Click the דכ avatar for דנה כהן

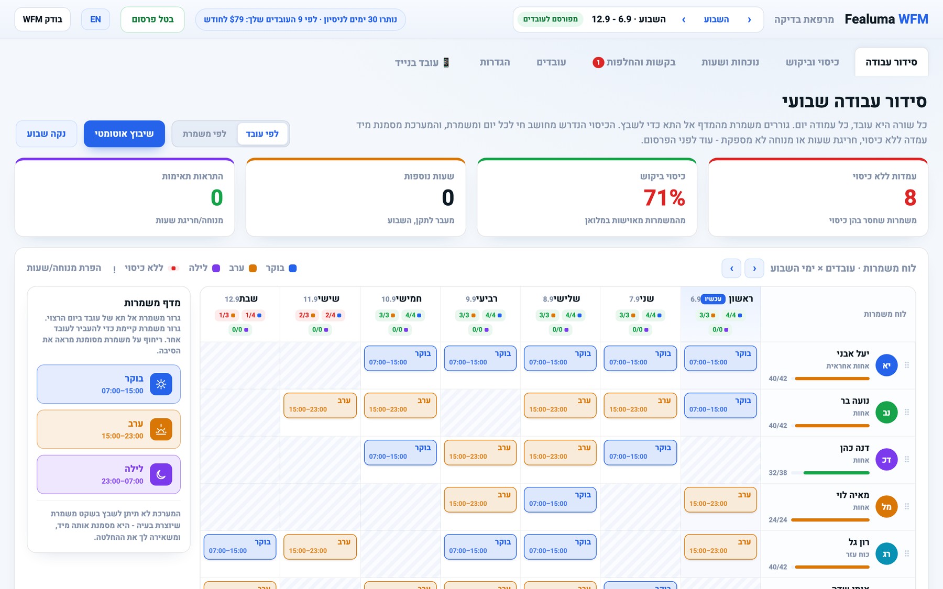click(x=886, y=460)
